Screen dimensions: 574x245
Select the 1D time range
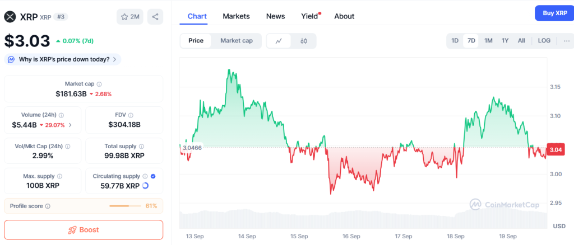click(455, 41)
